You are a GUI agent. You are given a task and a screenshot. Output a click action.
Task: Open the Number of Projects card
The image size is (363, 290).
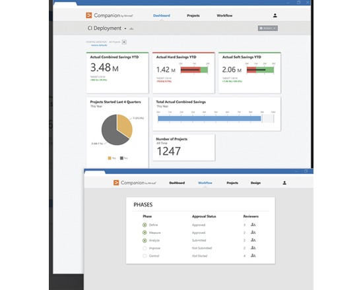click(x=183, y=148)
